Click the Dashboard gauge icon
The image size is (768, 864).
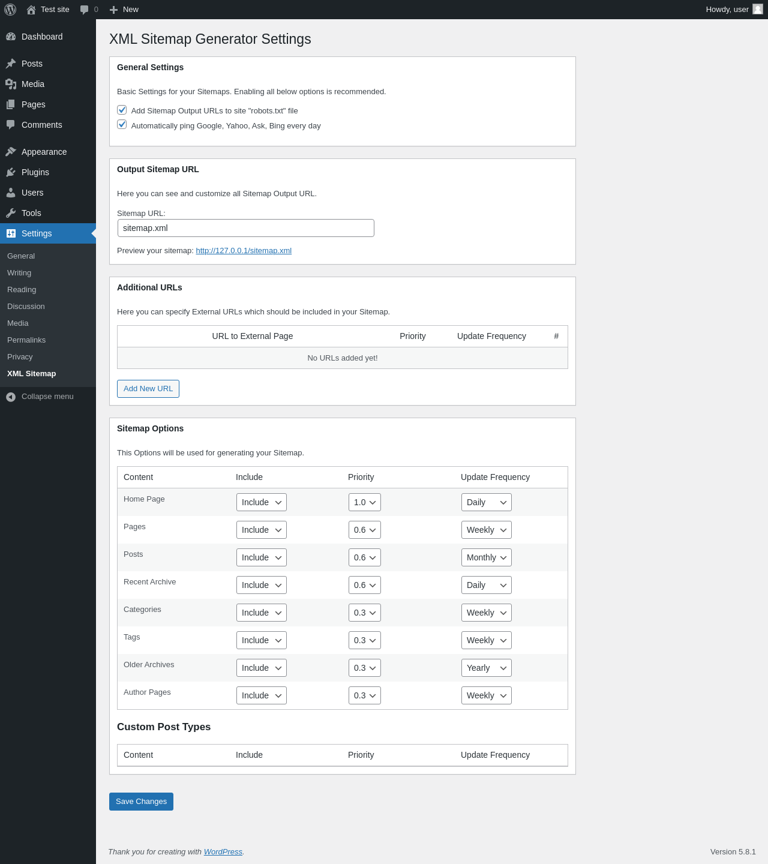point(11,37)
